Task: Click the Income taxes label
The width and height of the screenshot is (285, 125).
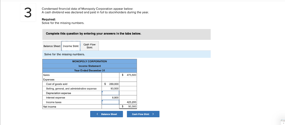Action: tap(54, 102)
